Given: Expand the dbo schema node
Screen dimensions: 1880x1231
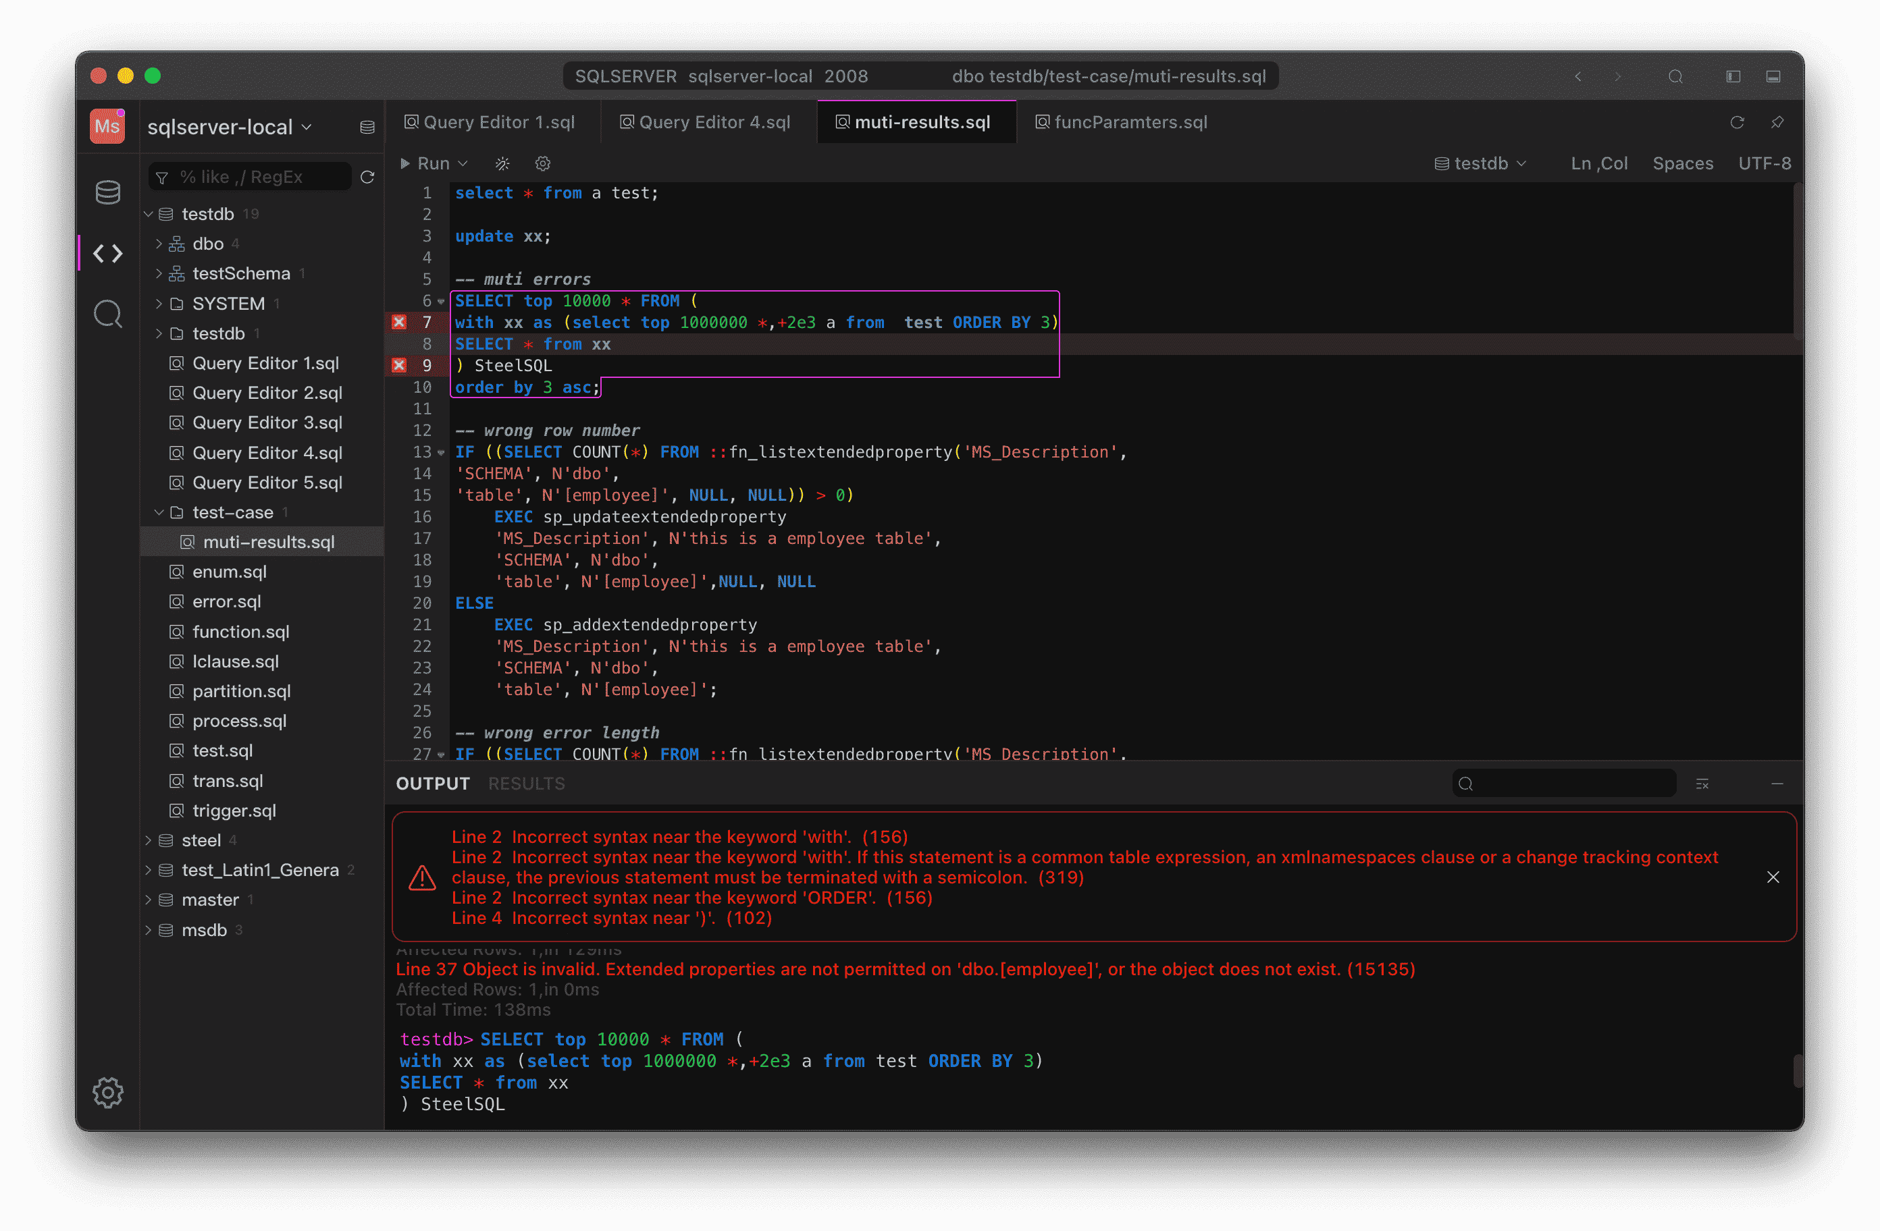Looking at the screenshot, I should tap(158, 243).
